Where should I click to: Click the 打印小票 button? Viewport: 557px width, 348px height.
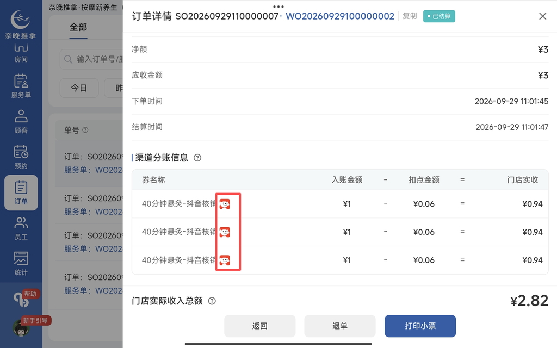coord(420,326)
